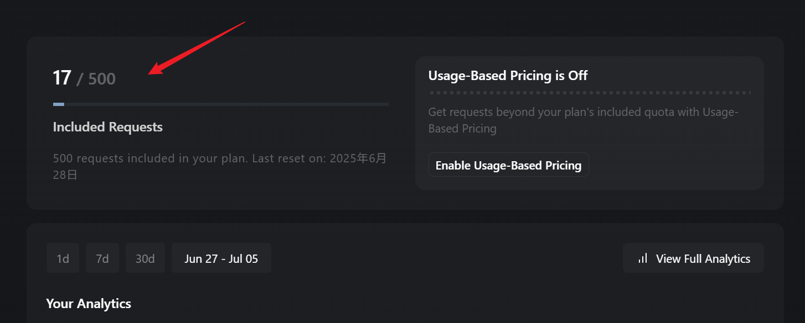Click the / 500 quota number
Screen dimensions: 805x323
coord(96,79)
